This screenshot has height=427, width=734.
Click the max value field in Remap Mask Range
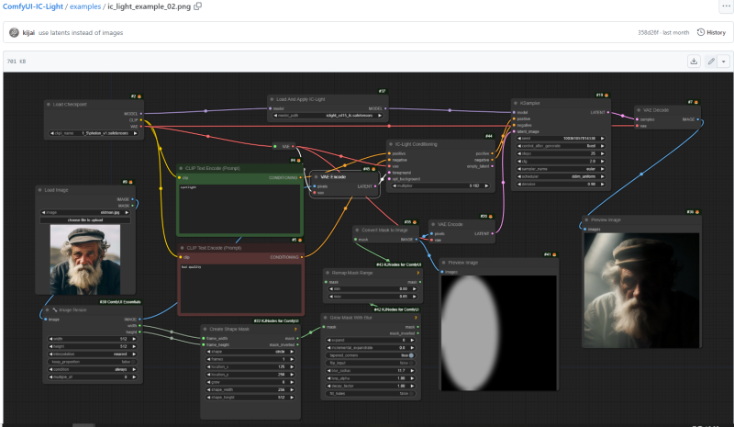[373, 297]
